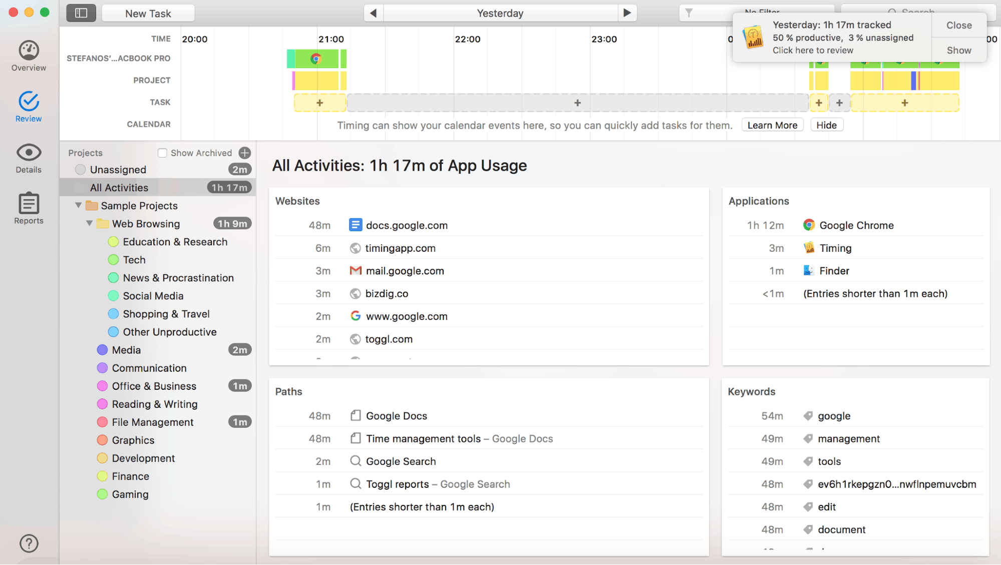Viewport: 1001px width, 565px height.
Task: Select the Finance project
Action: click(123, 476)
